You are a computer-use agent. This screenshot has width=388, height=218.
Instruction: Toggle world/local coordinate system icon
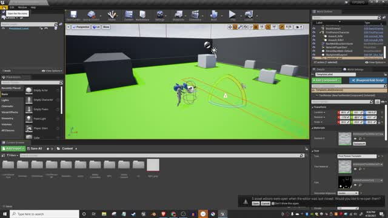[x=245, y=27]
